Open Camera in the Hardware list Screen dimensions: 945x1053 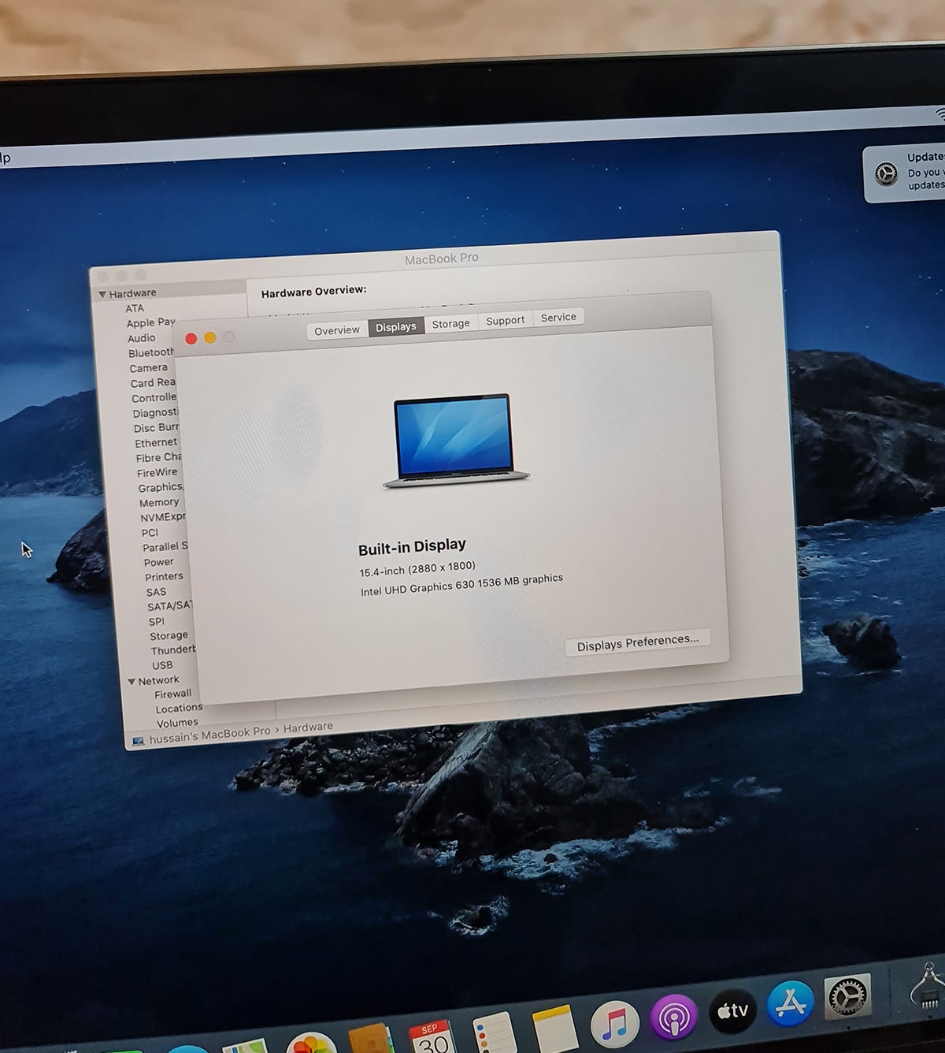[x=149, y=368]
